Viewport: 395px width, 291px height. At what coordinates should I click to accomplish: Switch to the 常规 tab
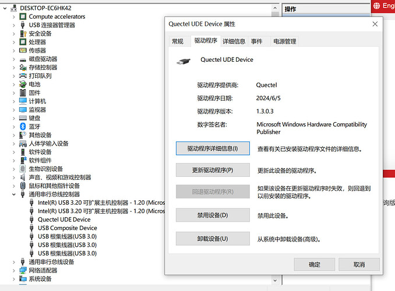[177, 41]
